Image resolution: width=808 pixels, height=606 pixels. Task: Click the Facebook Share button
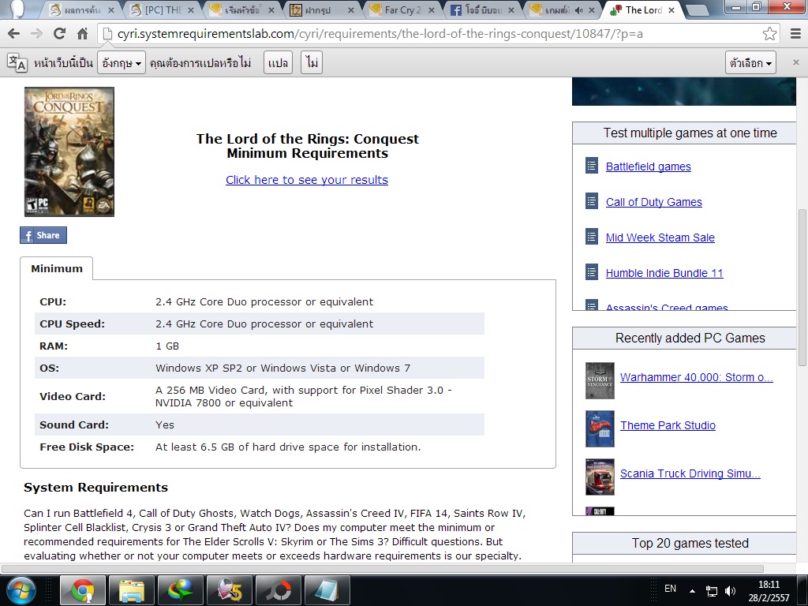pyautogui.click(x=43, y=235)
